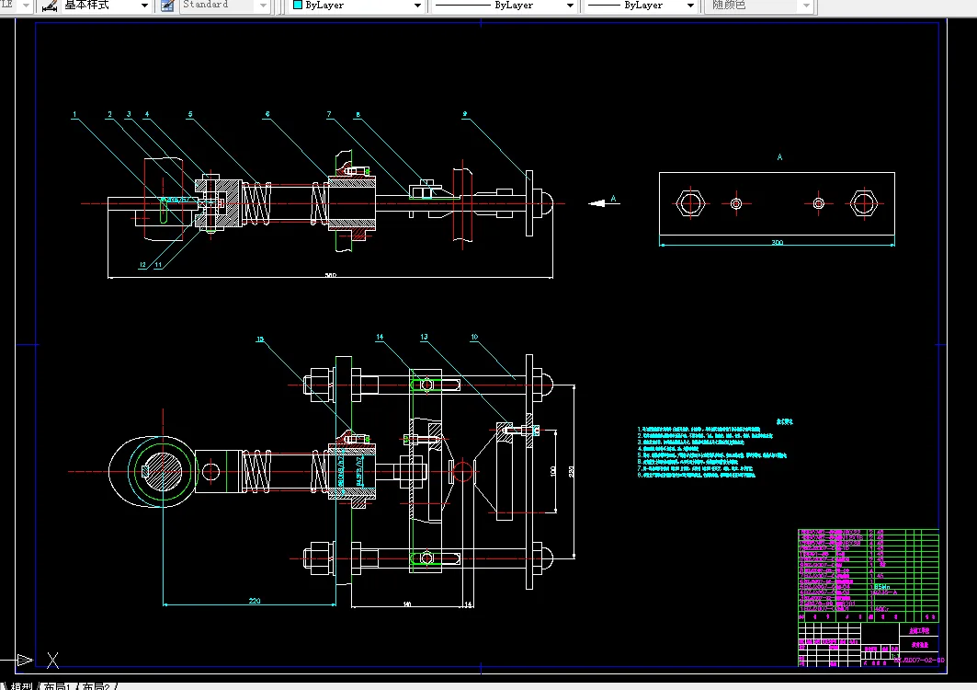The width and height of the screenshot is (977, 690).
Task: Select part number 7 balloon label
Action: coord(329,114)
